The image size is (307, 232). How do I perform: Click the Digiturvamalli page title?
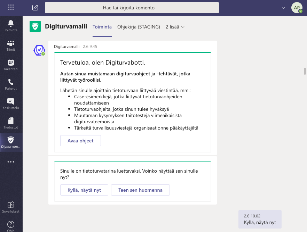point(66,26)
